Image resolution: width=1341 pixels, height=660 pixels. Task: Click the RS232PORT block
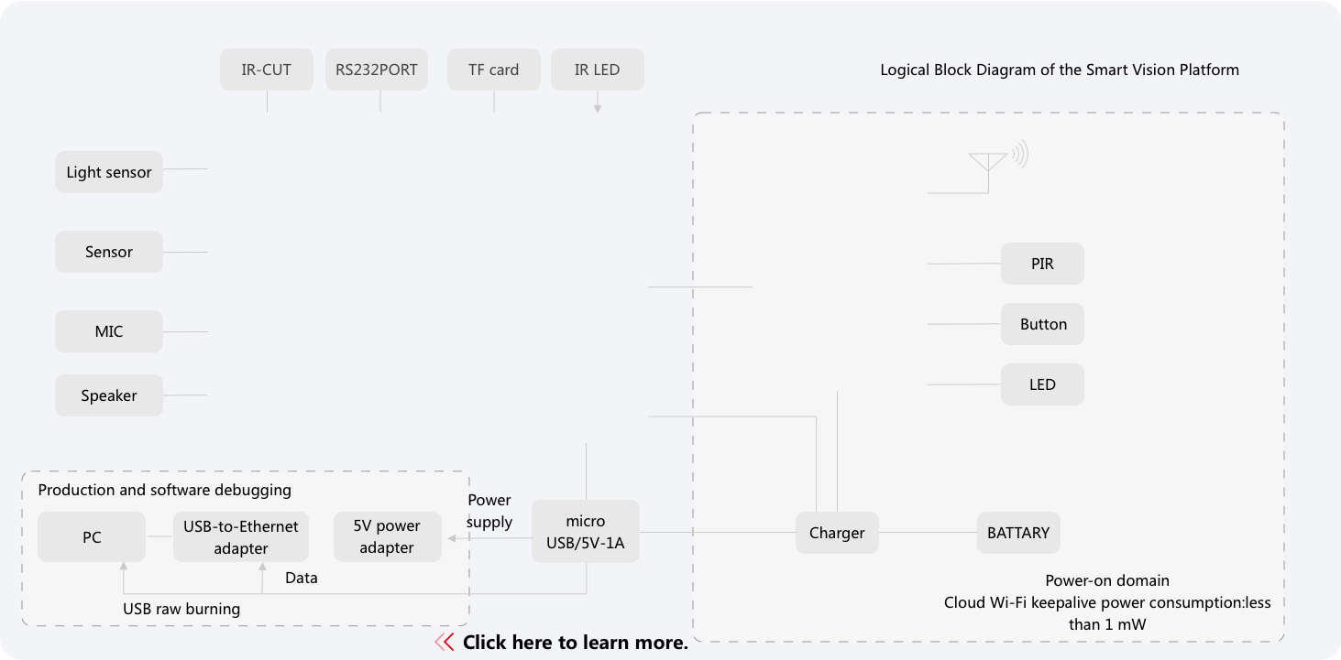(x=377, y=70)
